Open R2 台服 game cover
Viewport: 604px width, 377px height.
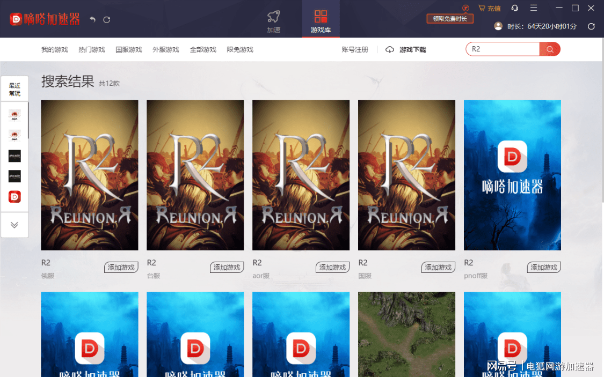pos(195,175)
